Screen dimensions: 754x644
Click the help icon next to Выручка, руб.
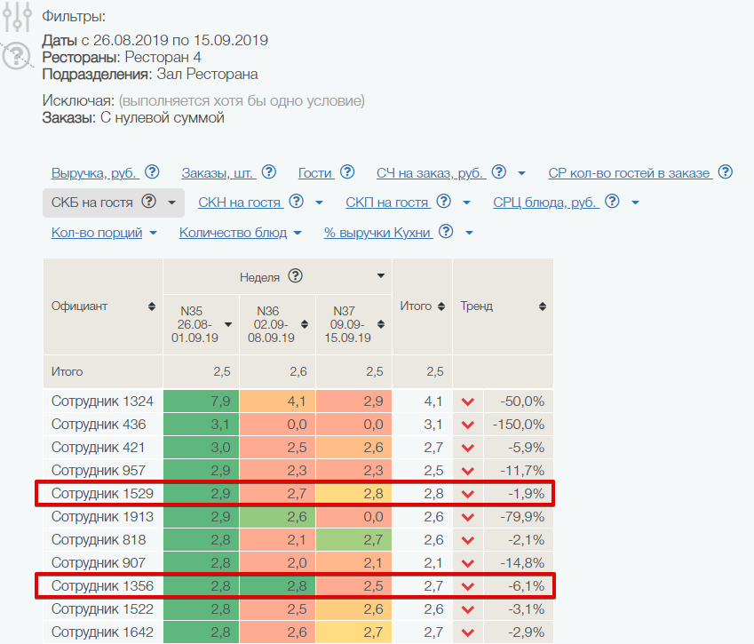[152, 172]
